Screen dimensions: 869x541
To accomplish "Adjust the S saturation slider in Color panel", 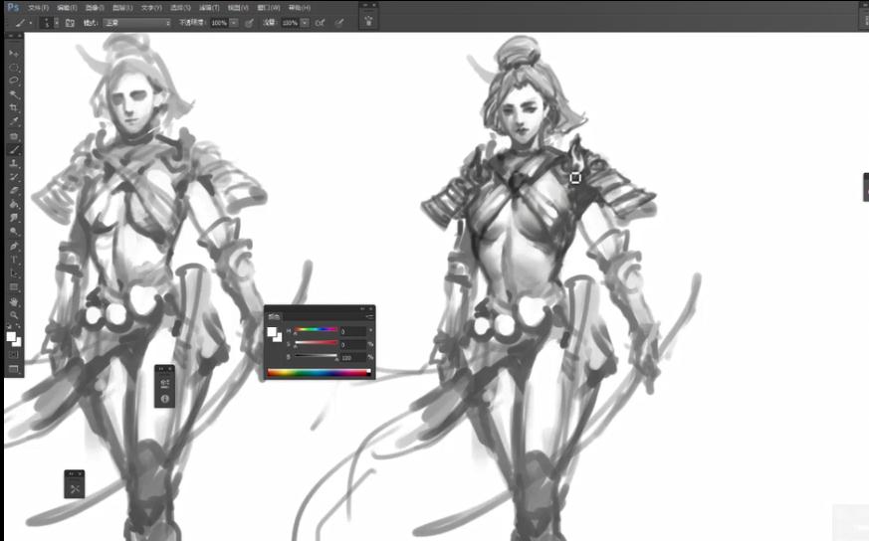I will click(316, 343).
